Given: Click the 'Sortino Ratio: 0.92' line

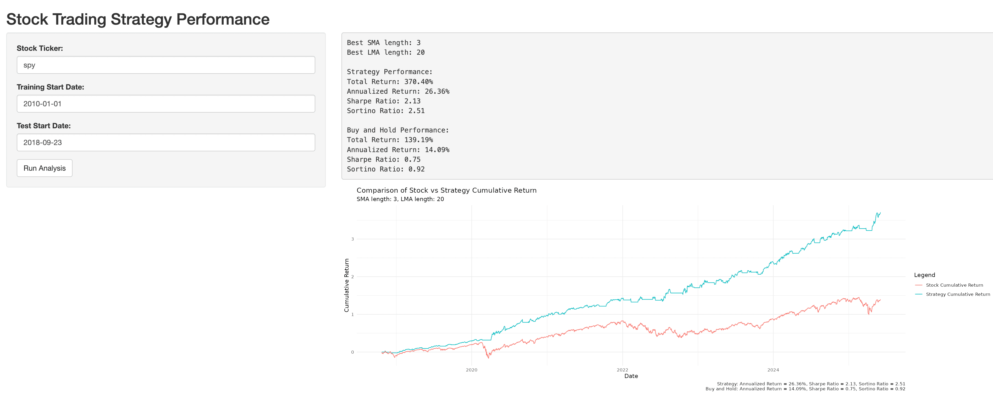Looking at the screenshot, I should tap(385, 169).
